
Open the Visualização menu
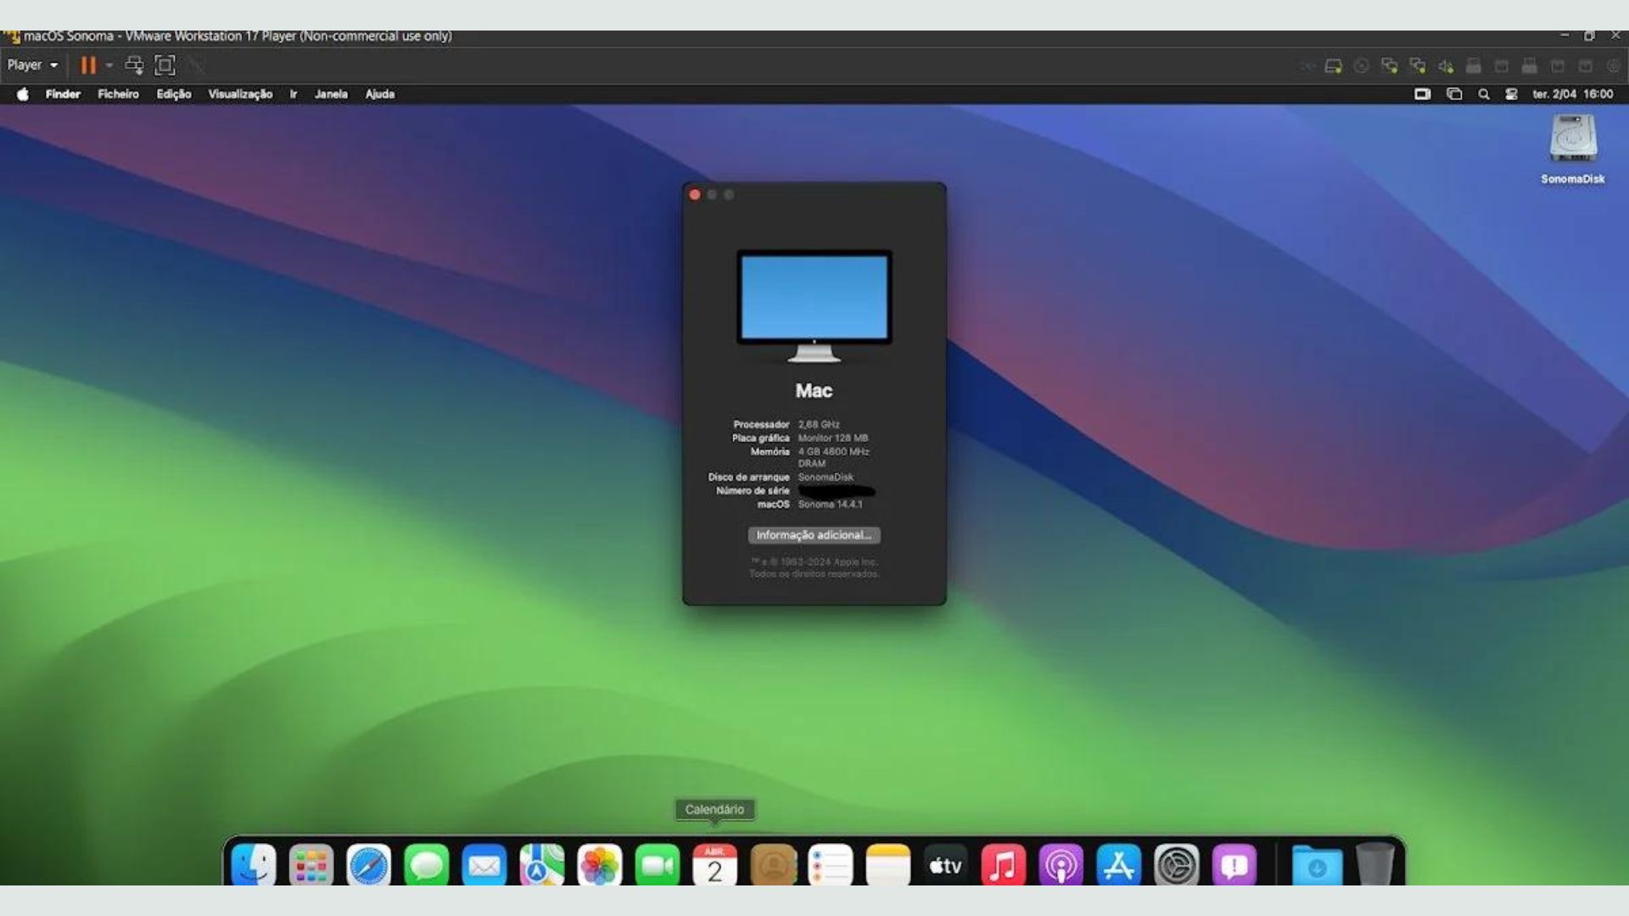(240, 94)
